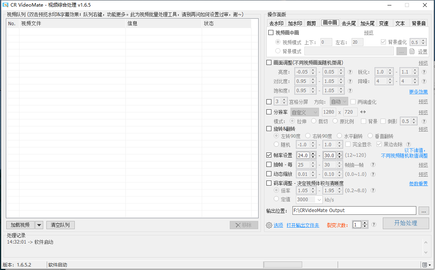Uncheck the 帧率设置 checkbox

point(269,155)
